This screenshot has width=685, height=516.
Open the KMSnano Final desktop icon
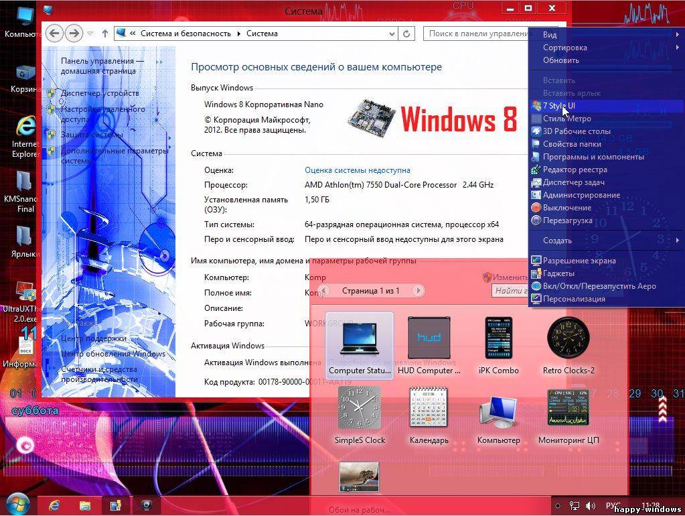(x=22, y=192)
